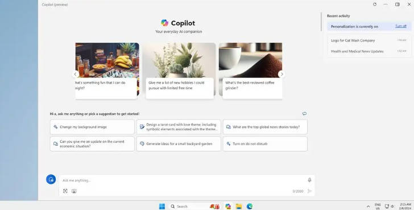
Task: Select Design a tarot card suggestion
Action: pyautogui.click(x=179, y=127)
